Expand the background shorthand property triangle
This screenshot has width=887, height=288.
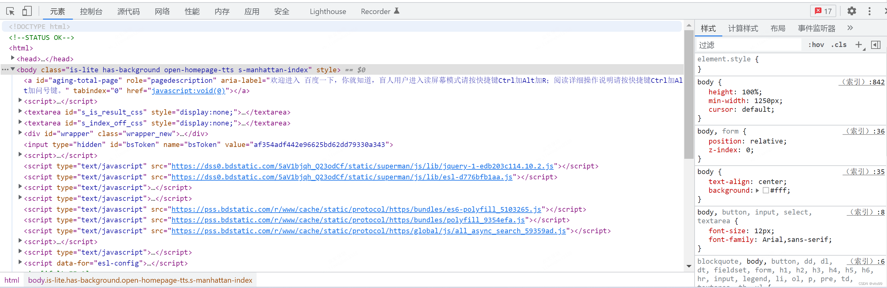tap(757, 191)
